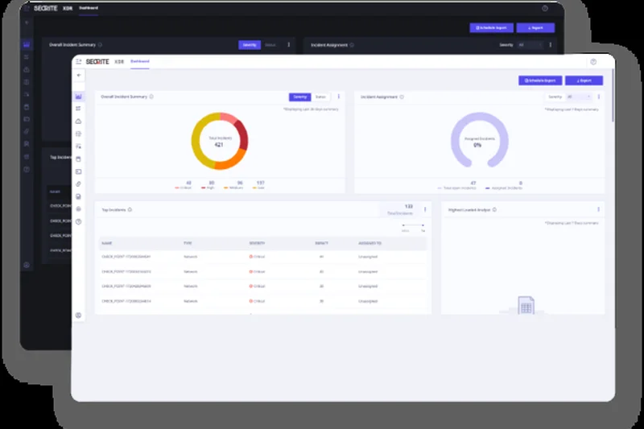Show info for Overall Incident Summary in the dark window
The height and width of the screenshot is (429, 644).
coord(100,45)
